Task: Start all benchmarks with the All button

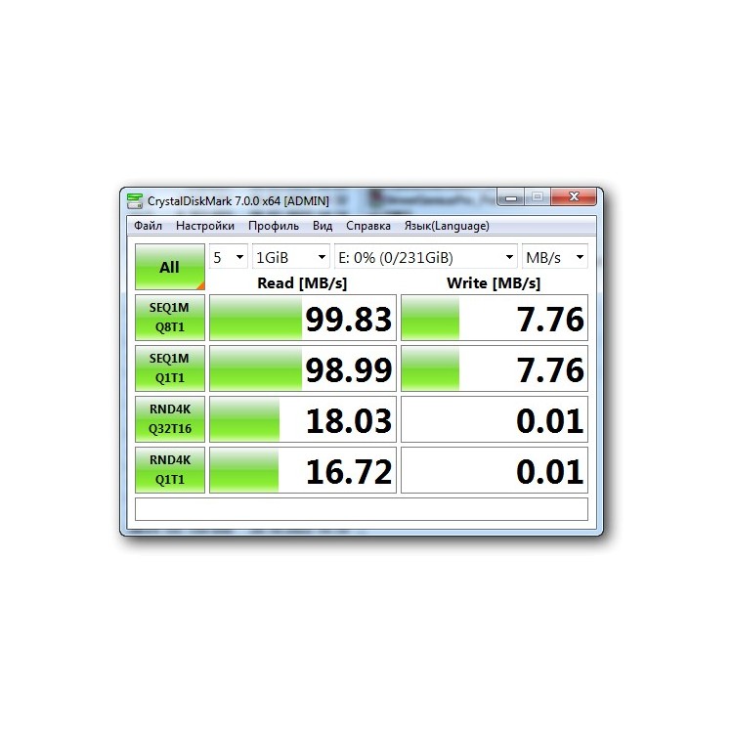Action: pos(169,267)
